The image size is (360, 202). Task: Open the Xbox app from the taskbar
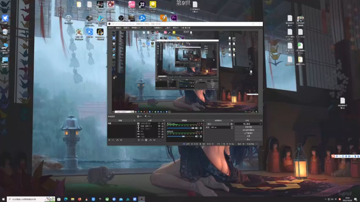(107, 199)
